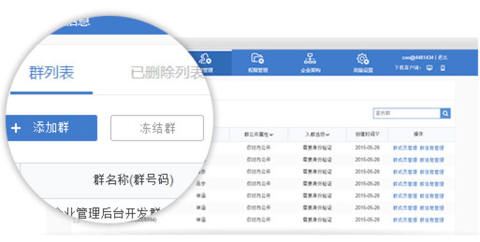This screenshot has height=242, width=480.
Task: Click the magnifier search button
Action: click(x=445, y=114)
